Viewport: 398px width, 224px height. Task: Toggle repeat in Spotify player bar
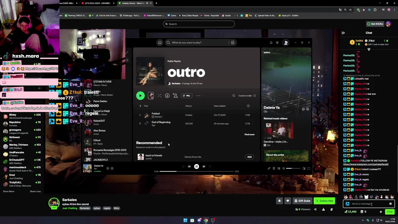click(210, 166)
